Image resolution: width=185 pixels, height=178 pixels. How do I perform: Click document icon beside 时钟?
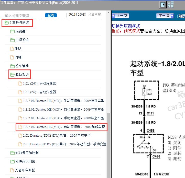pos(12,57)
